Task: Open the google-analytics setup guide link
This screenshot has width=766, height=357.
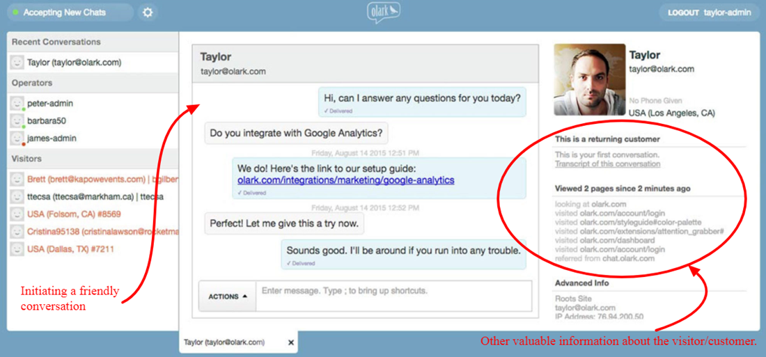Action: tap(346, 180)
